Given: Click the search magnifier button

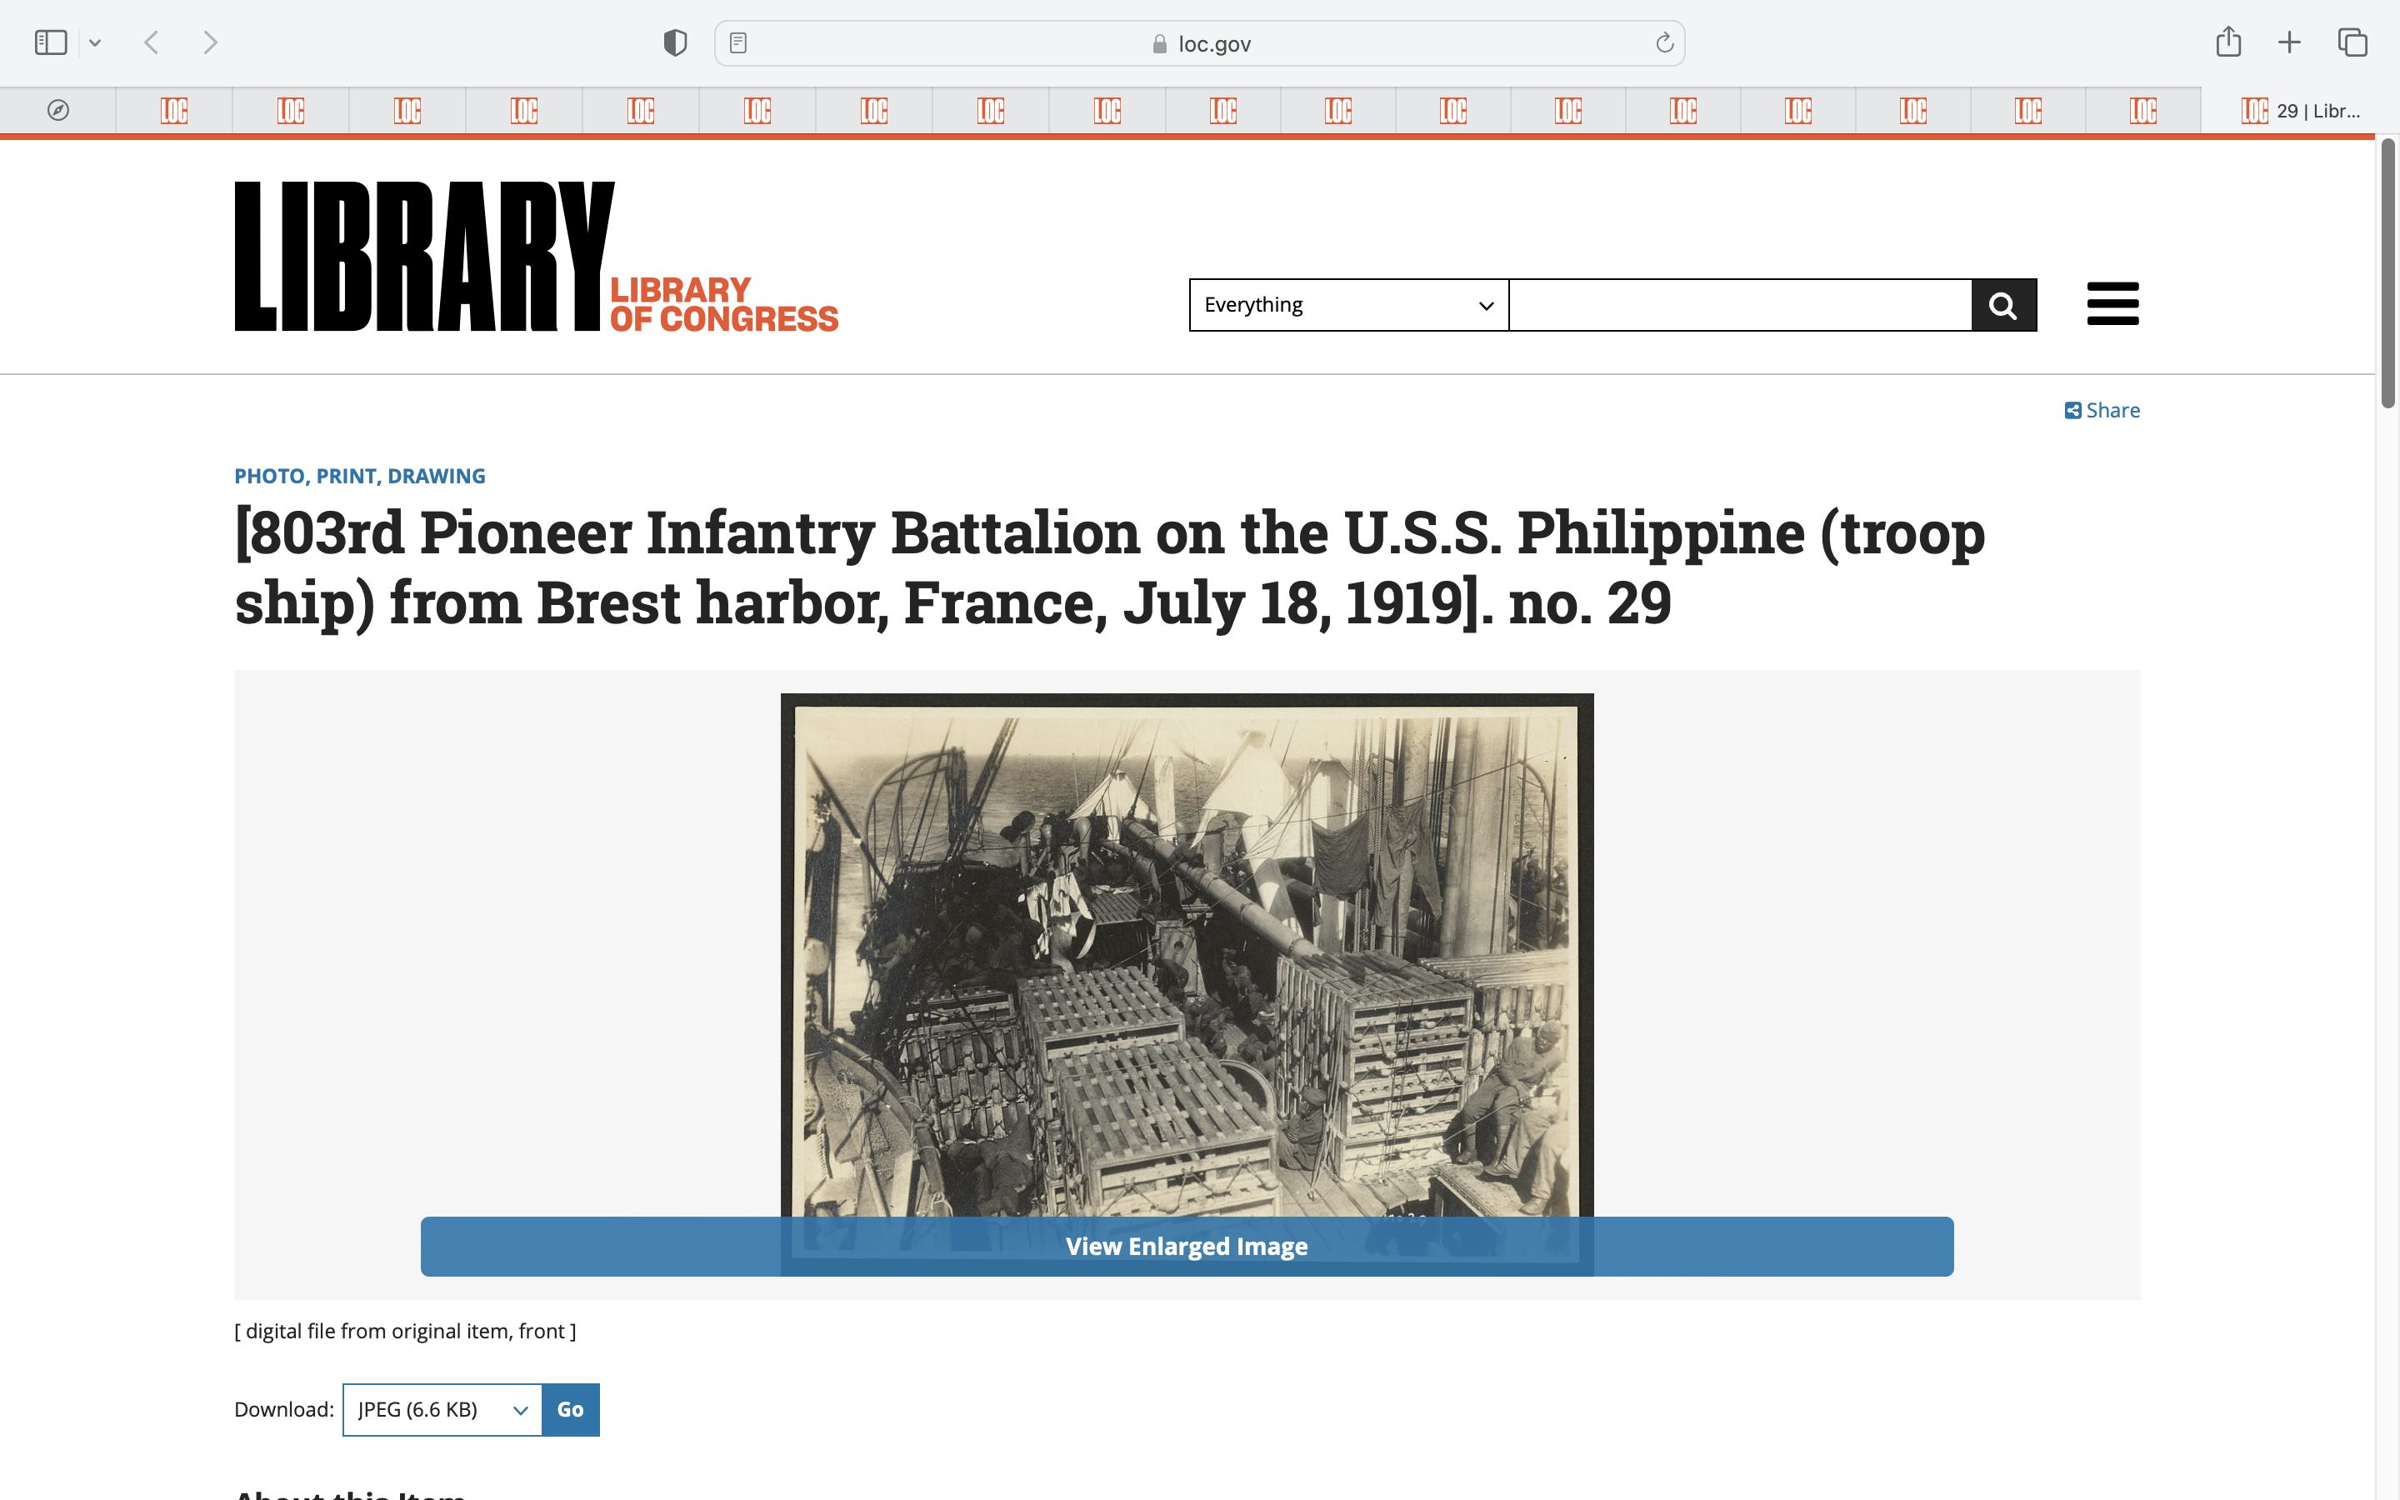Looking at the screenshot, I should pyautogui.click(x=2003, y=306).
